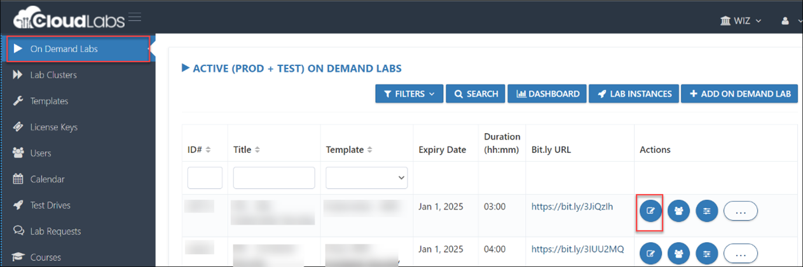The width and height of the screenshot is (803, 267).
Task: Click the Templates wrench icon
Action: [18, 101]
